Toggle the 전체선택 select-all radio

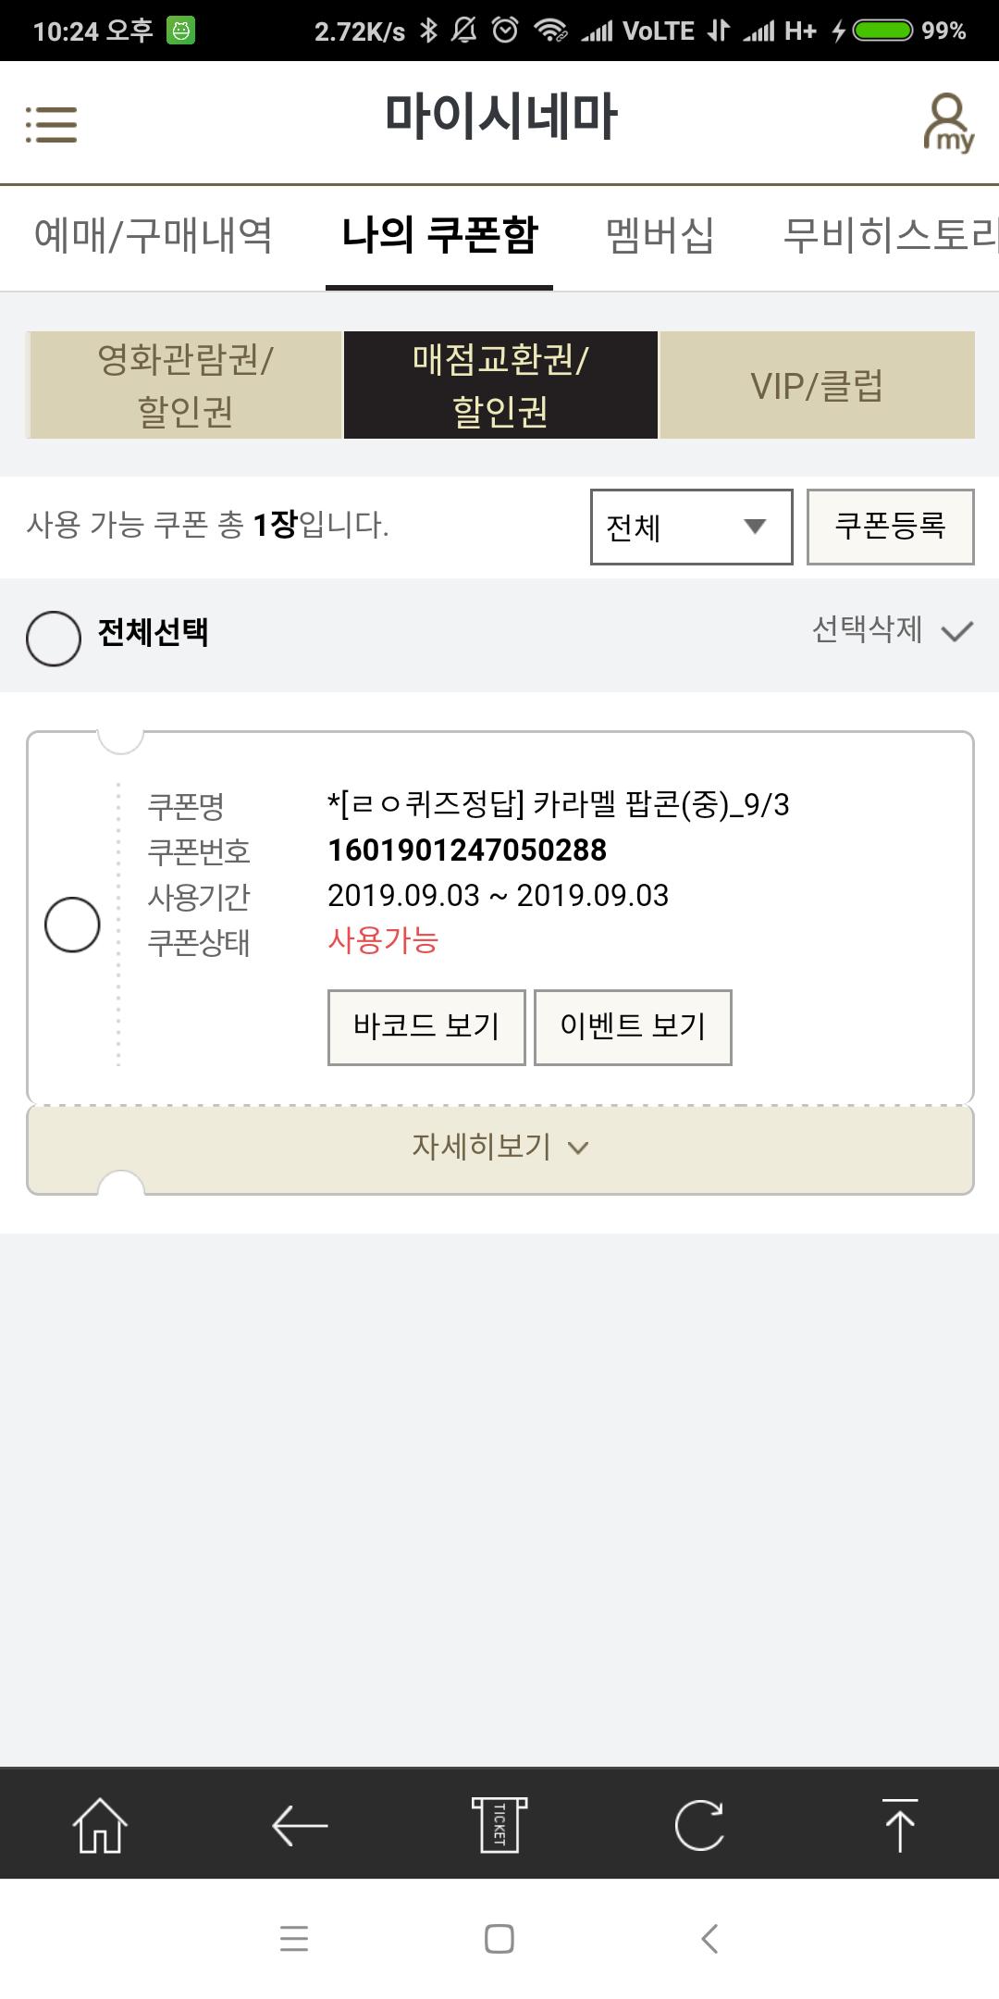click(54, 638)
